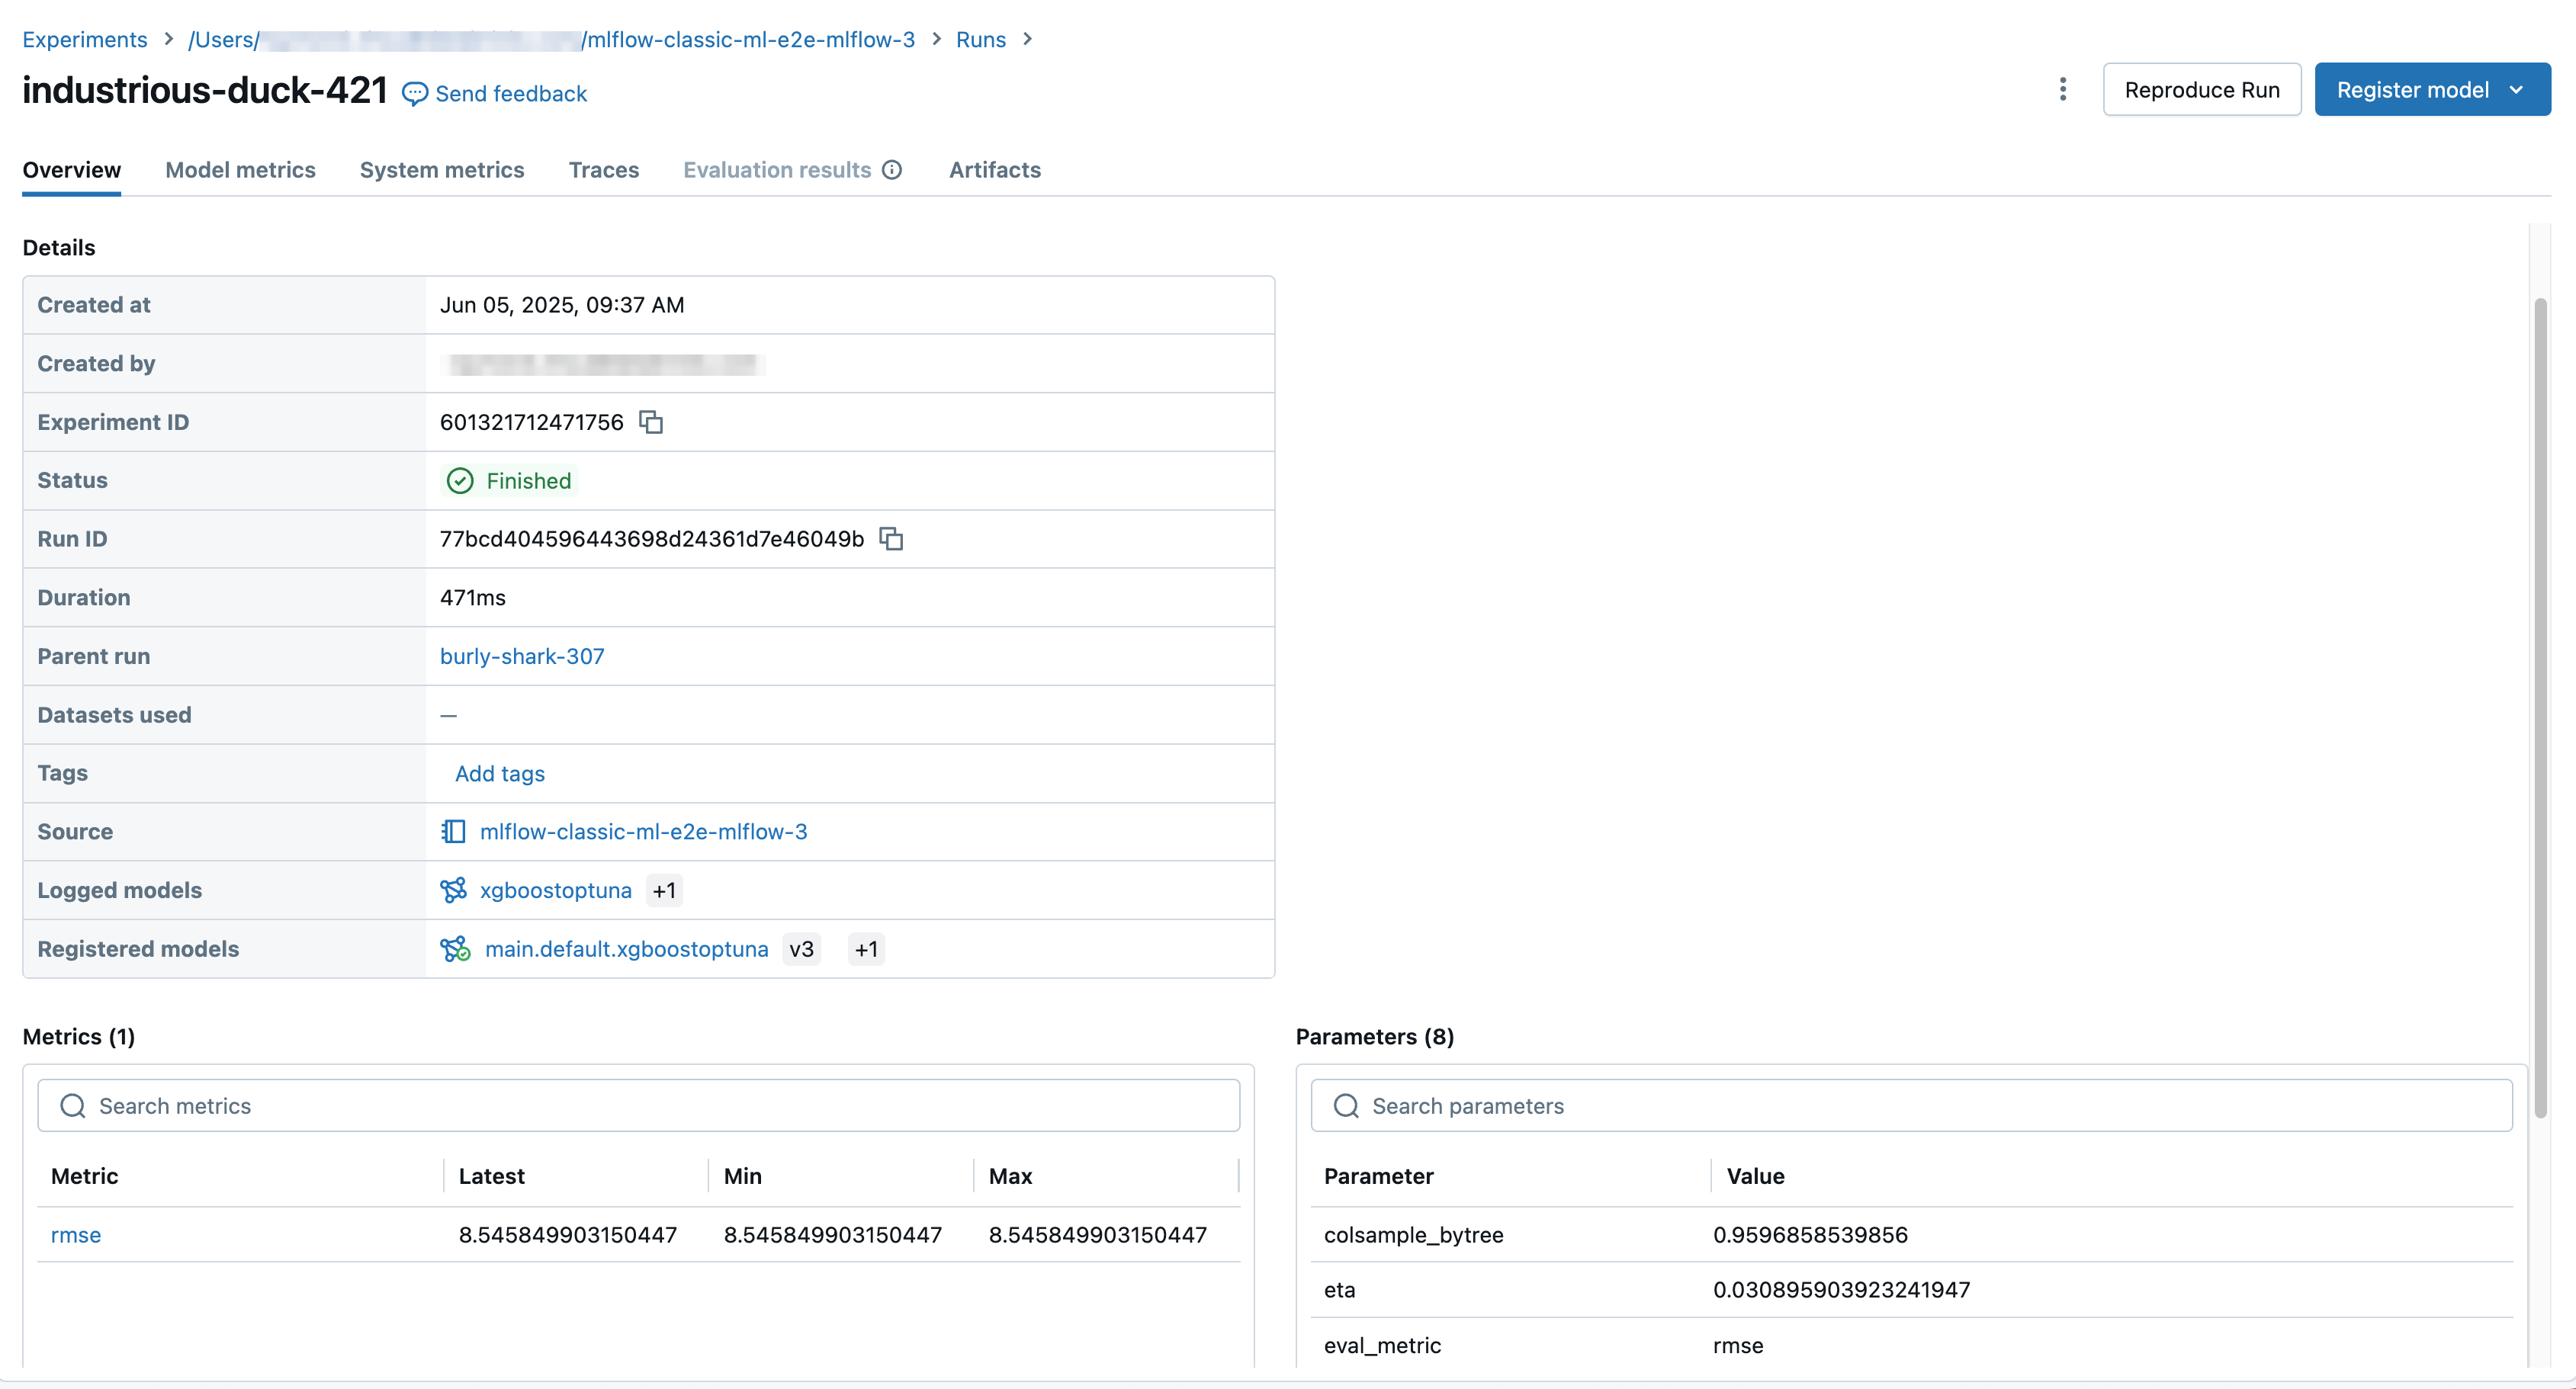
Task: Expand the +1 registered models badge
Action: tap(866, 949)
